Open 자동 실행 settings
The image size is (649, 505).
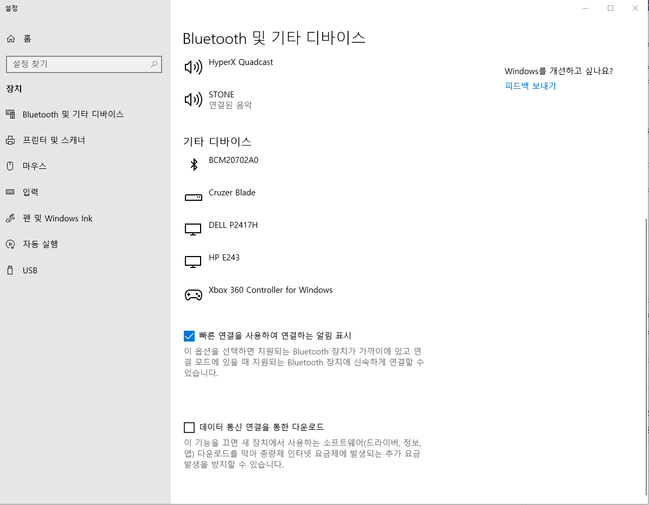point(40,244)
